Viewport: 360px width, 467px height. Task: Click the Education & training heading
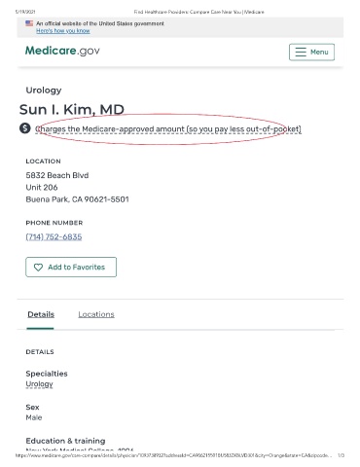pos(65,441)
